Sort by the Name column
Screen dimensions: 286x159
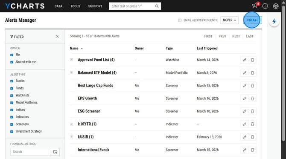point(76,48)
